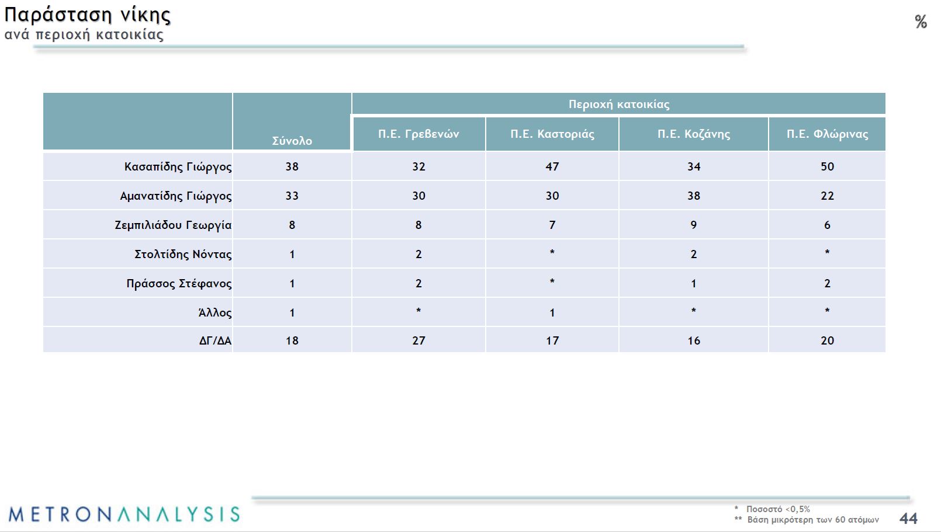The height and width of the screenshot is (532, 941).
Task: Click the 'ΔΓ/ΔΑ' row label
Action: coord(215,340)
